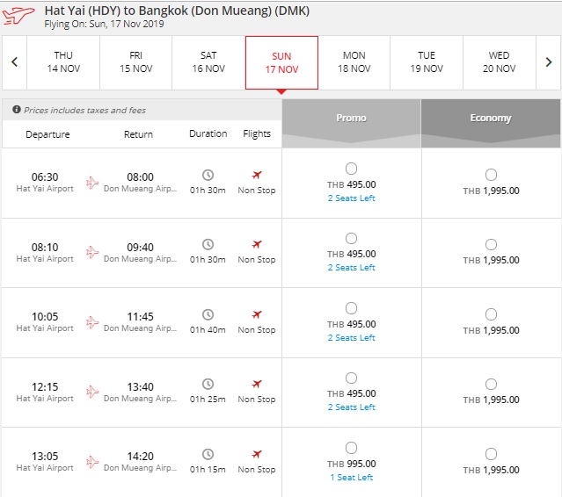Show later dates with the right arrow
The image size is (562, 497).
[549, 61]
